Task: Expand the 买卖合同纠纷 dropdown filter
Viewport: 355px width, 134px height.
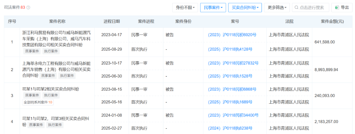Action: click(x=245, y=8)
